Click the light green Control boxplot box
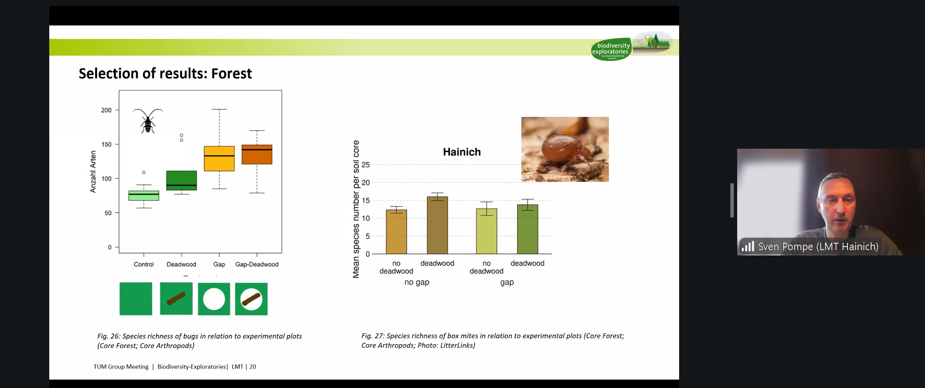 click(x=144, y=195)
